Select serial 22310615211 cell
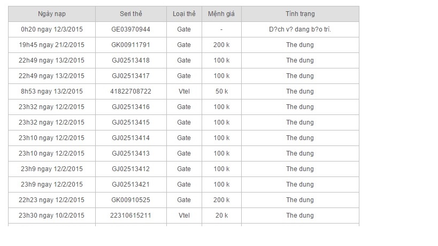The height and width of the screenshot is (246, 438). pos(130,216)
